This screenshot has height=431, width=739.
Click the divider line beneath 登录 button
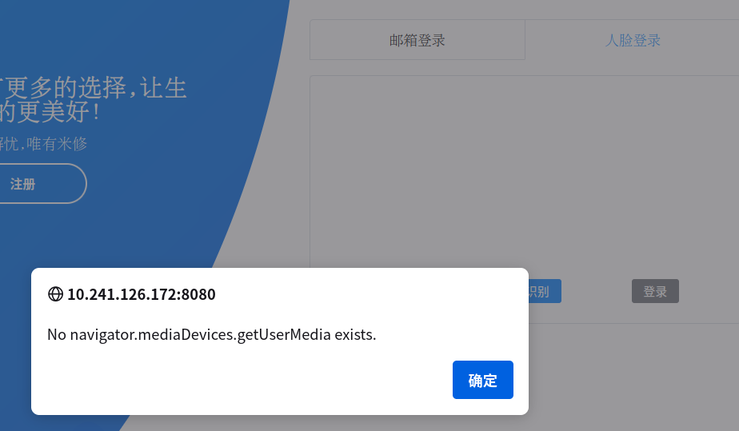click(632, 323)
